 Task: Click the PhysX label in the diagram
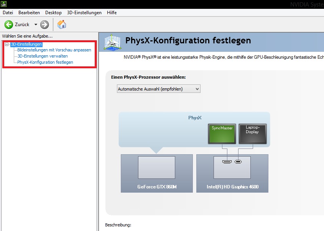(x=195, y=118)
